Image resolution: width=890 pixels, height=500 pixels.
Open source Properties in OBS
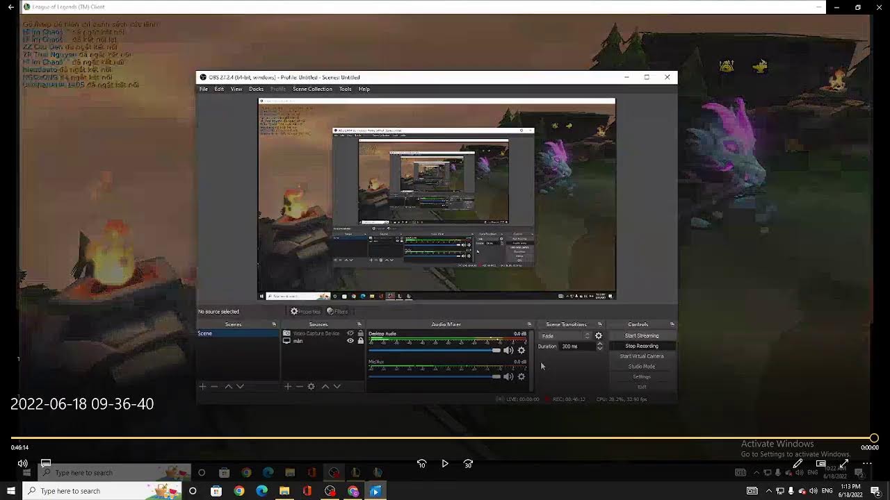tap(306, 312)
